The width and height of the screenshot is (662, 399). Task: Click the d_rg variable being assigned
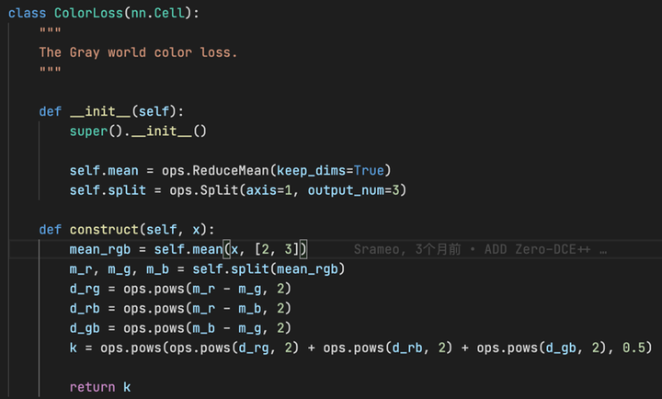86,289
